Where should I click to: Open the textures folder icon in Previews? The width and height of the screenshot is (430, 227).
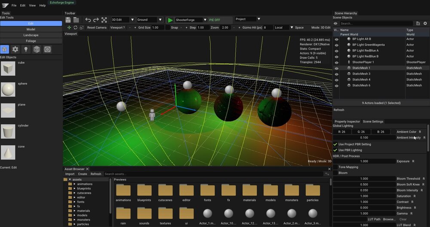coord(166,213)
